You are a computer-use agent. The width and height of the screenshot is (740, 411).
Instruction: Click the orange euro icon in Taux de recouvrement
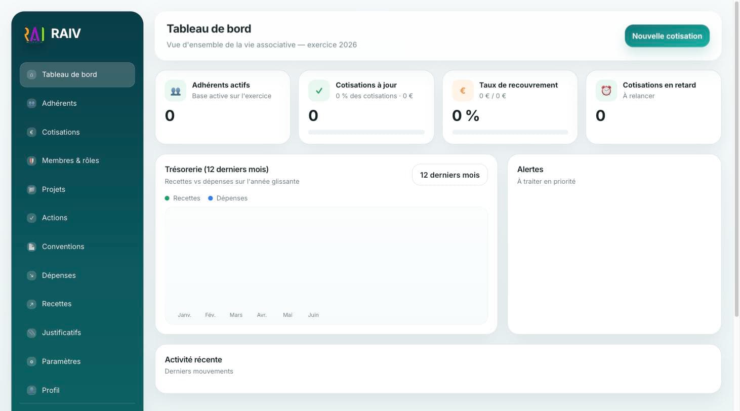[x=463, y=91]
